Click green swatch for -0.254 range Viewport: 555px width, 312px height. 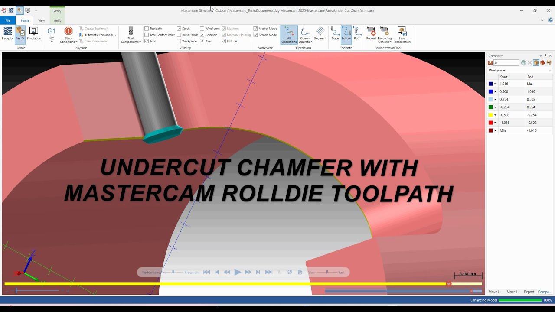pos(491,107)
